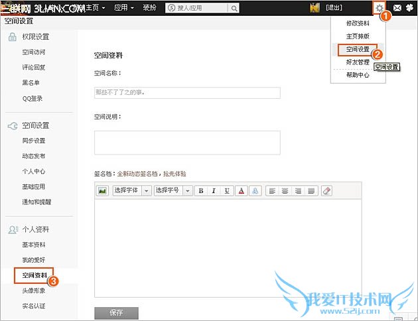Toggle italic formatting
The image size is (418, 321).
point(214,191)
